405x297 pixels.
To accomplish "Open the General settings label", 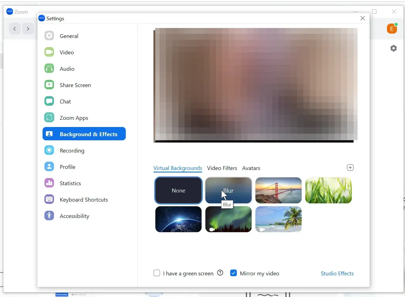I will point(69,36).
